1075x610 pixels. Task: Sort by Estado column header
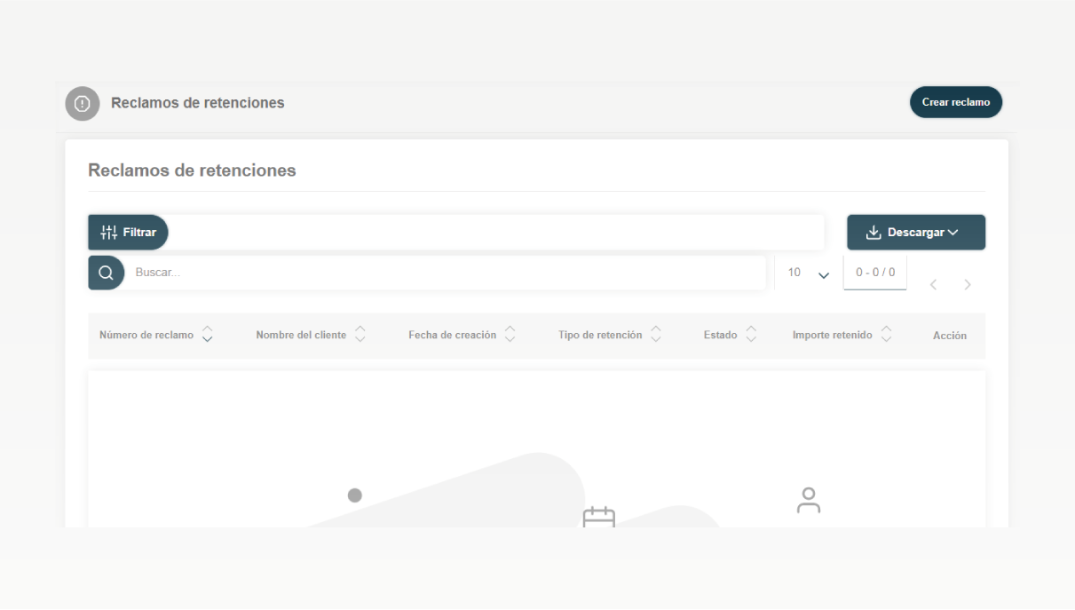pos(751,335)
